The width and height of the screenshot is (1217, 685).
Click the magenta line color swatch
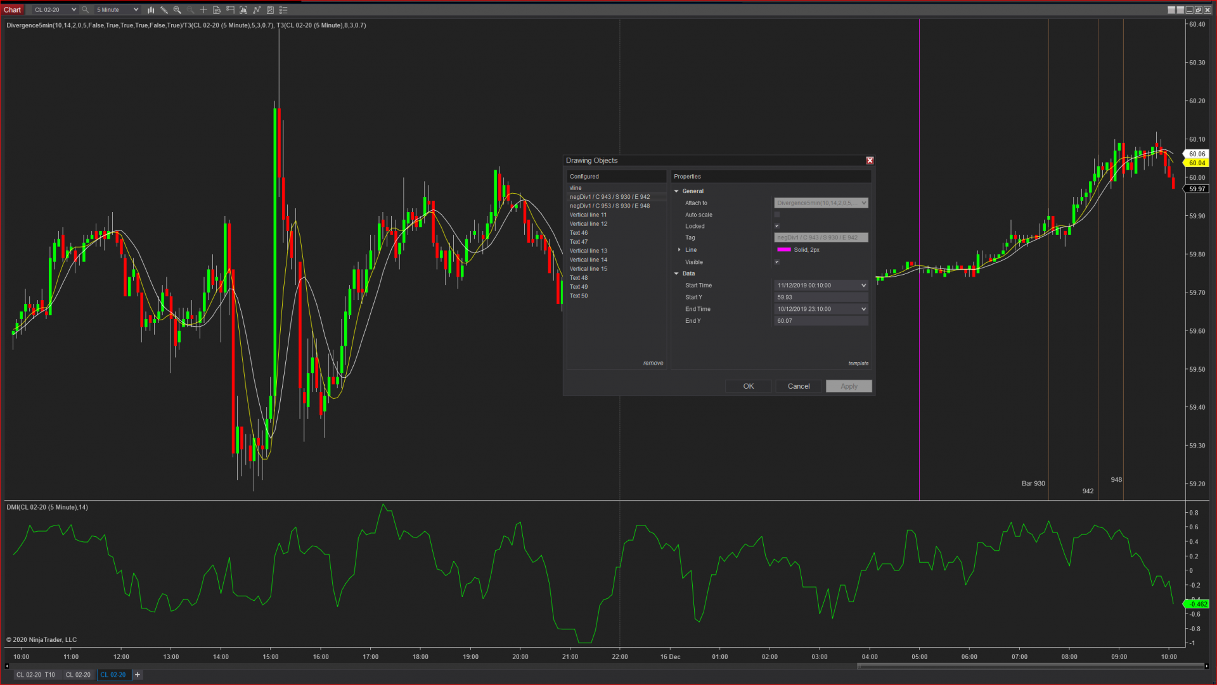(784, 250)
